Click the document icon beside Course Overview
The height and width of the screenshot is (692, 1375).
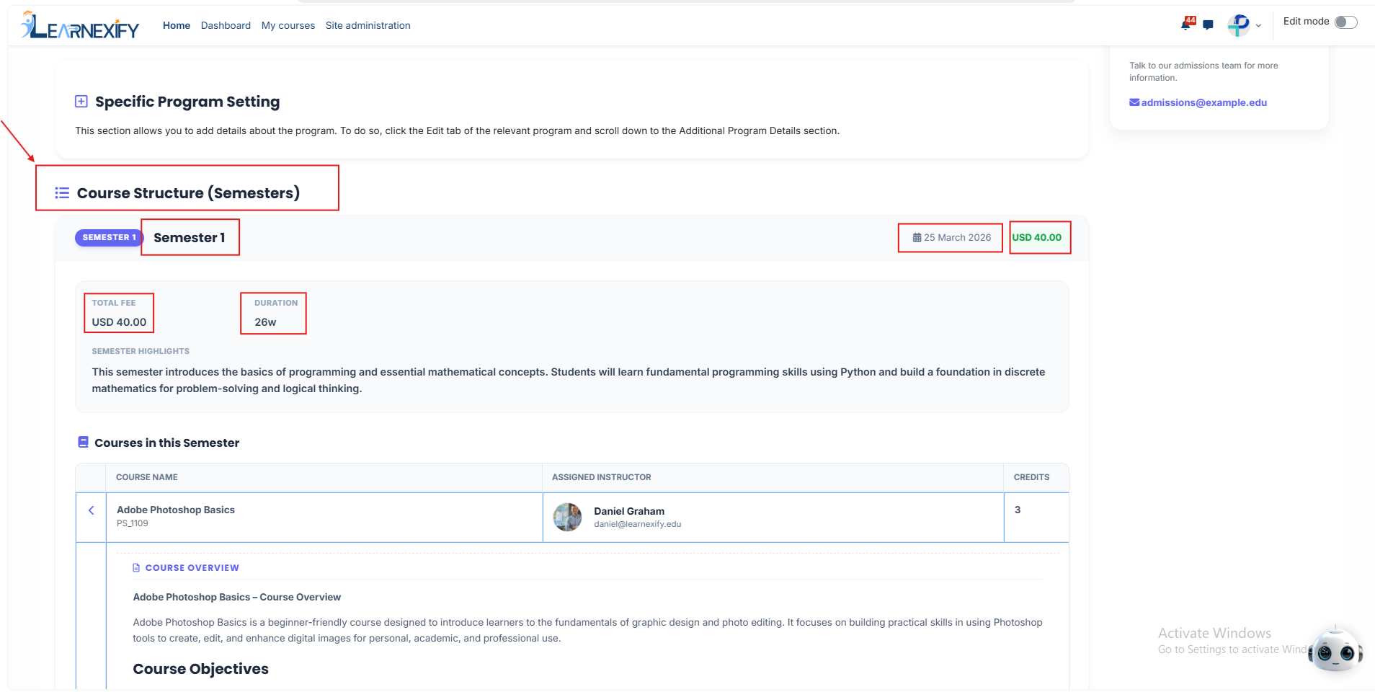pyautogui.click(x=136, y=568)
